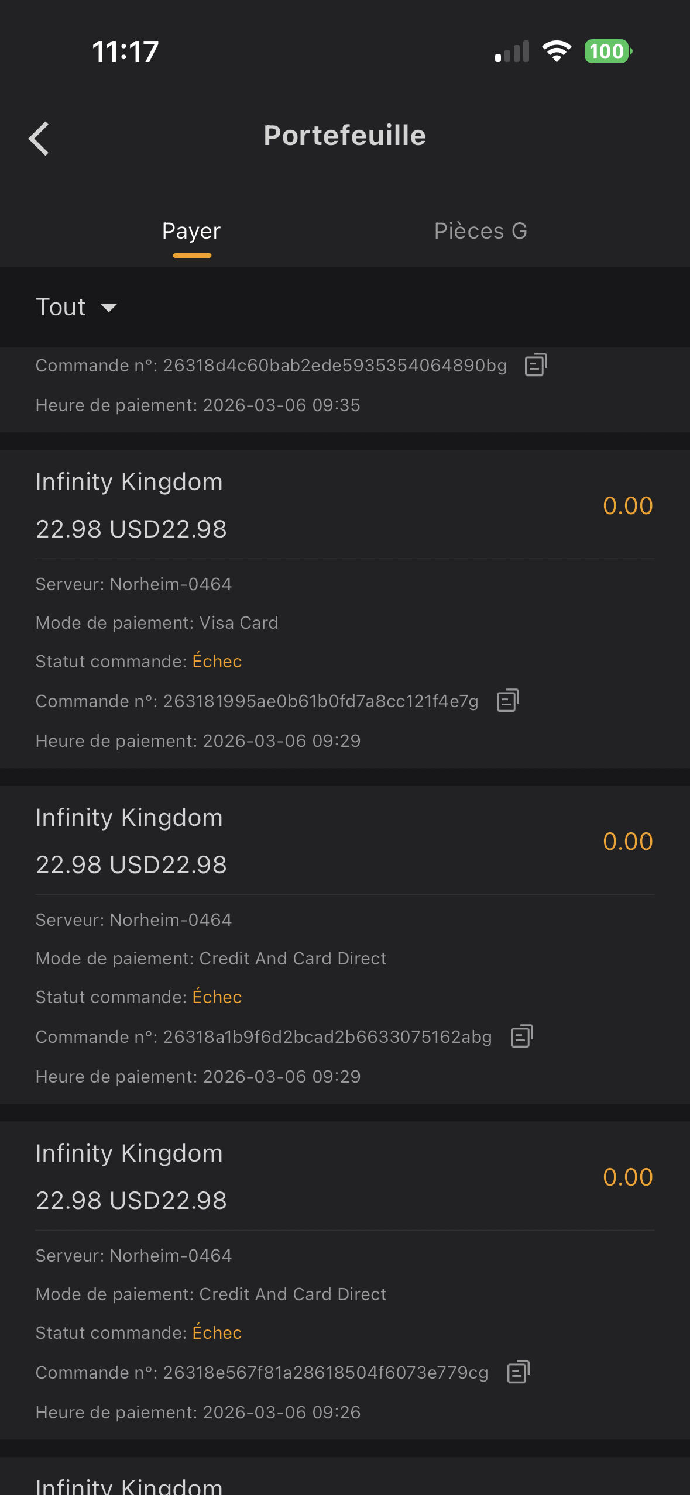Tap the 09:26 order's Échec status
The height and width of the screenshot is (1495, 690).
click(x=217, y=1333)
